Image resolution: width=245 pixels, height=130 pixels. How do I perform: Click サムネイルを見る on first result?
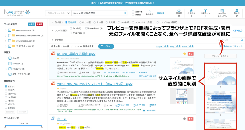click(x=129, y=72)
